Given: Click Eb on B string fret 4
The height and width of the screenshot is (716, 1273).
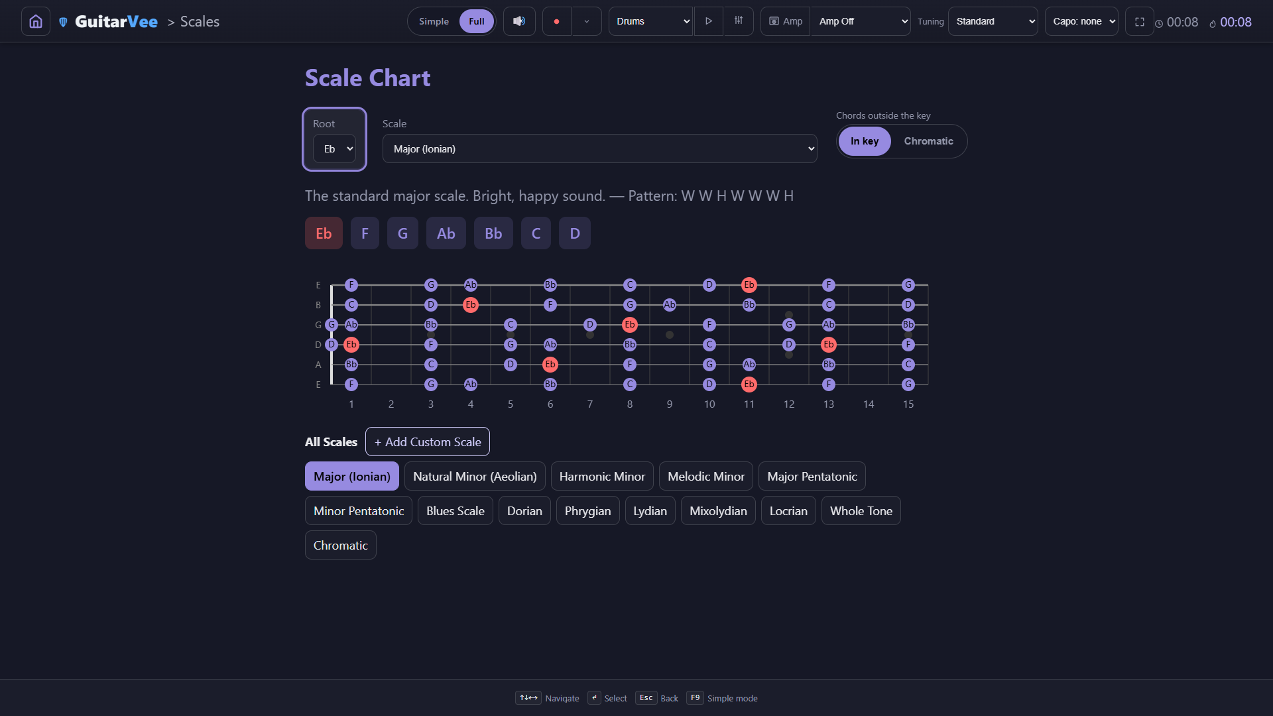Looking at the screenshot, I should (471, 305).
